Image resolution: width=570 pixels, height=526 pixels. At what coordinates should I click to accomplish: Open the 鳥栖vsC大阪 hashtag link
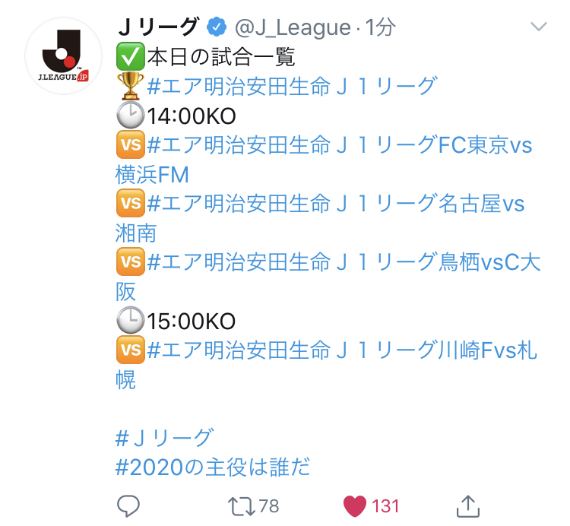point(328,277)
